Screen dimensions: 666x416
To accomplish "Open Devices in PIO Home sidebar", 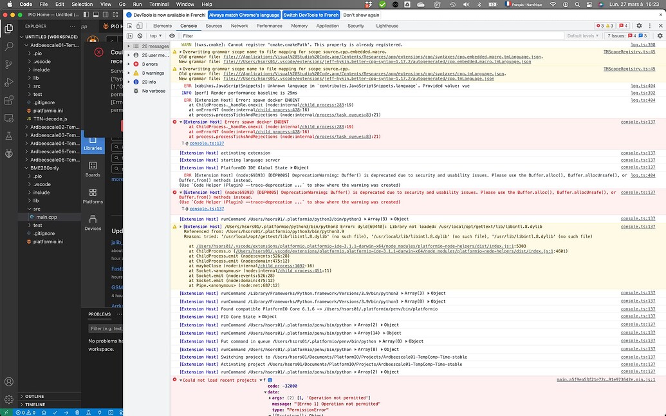I will click(x=93, y=223).
